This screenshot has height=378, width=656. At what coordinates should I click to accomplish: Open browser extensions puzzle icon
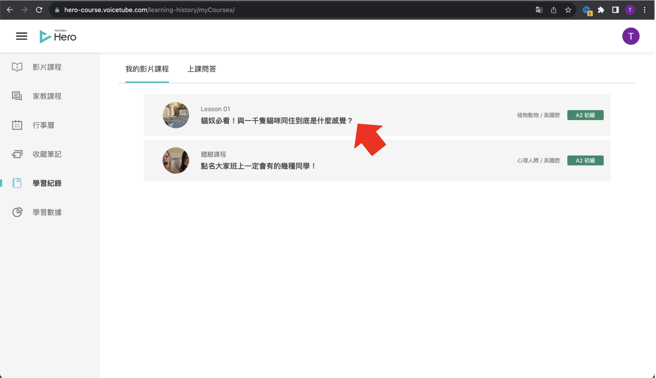click(601, 10)
